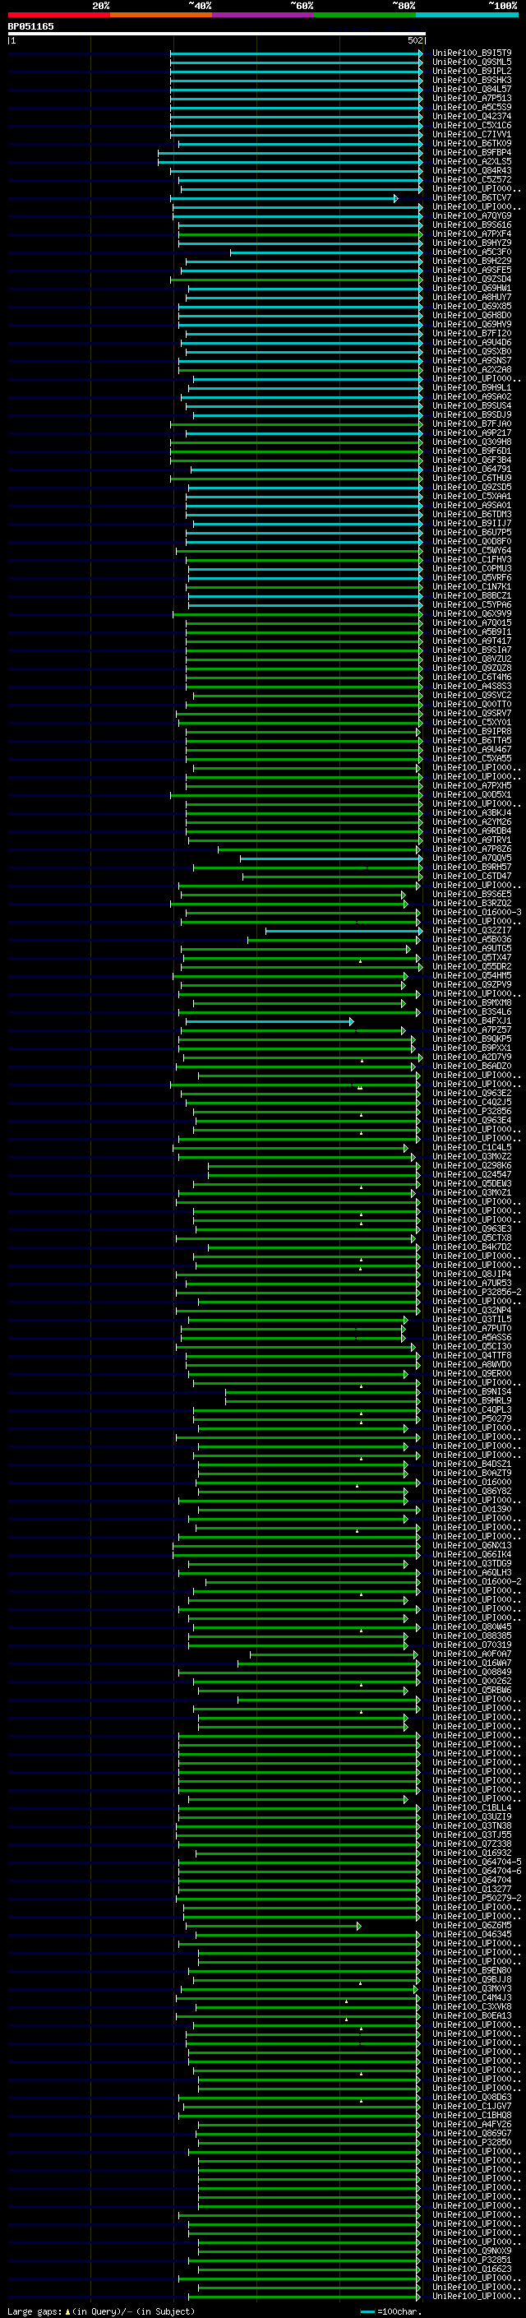Click the 502 query length label
Viewport: 526px width, 2318px height.
[414, 40]
